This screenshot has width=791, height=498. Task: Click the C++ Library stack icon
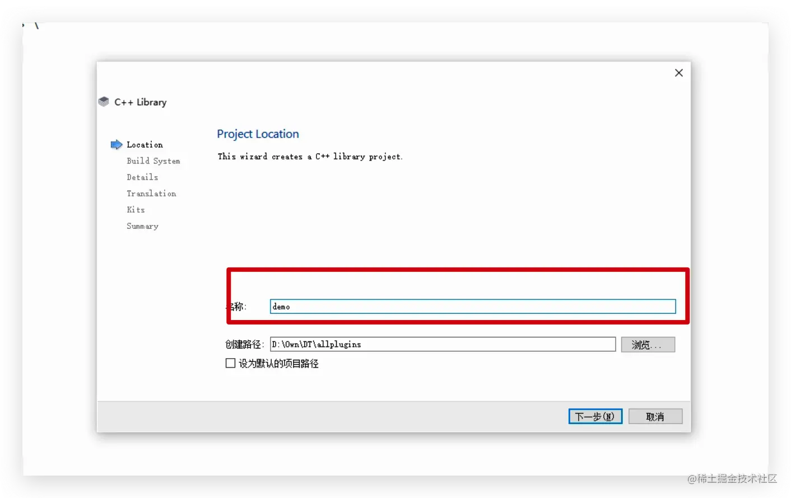tap(104, 102)
